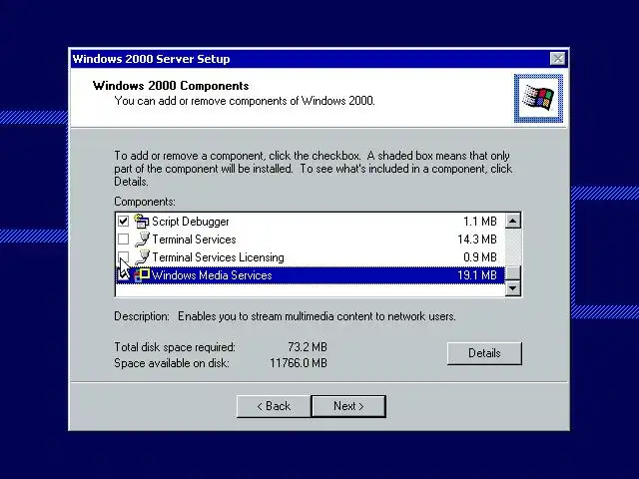Click the components list scrollbar thumb
The image size is (639, 479).
coord(512,272)
